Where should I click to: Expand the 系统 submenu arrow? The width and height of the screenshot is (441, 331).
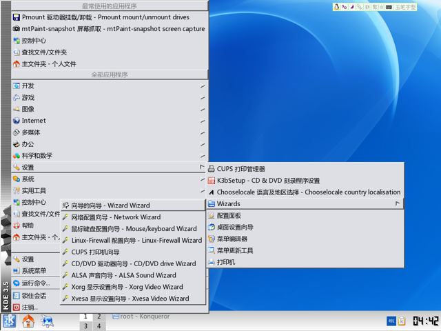tap(203, 179)
